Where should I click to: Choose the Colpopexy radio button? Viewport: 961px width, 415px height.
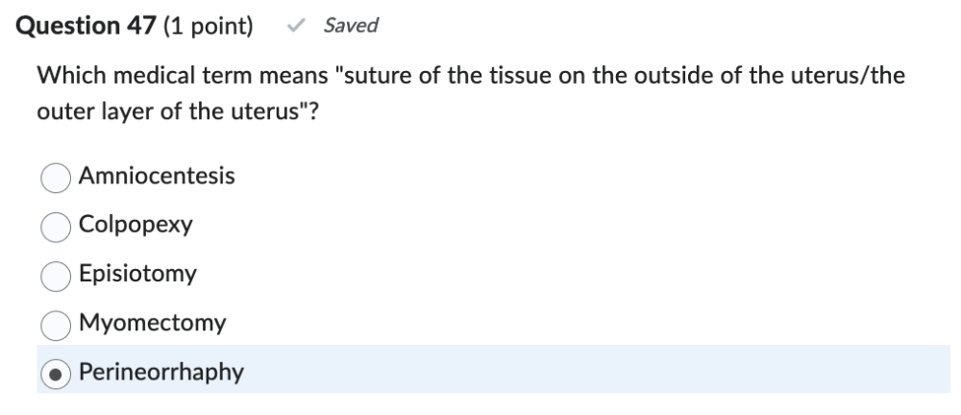tap(56, 226)
